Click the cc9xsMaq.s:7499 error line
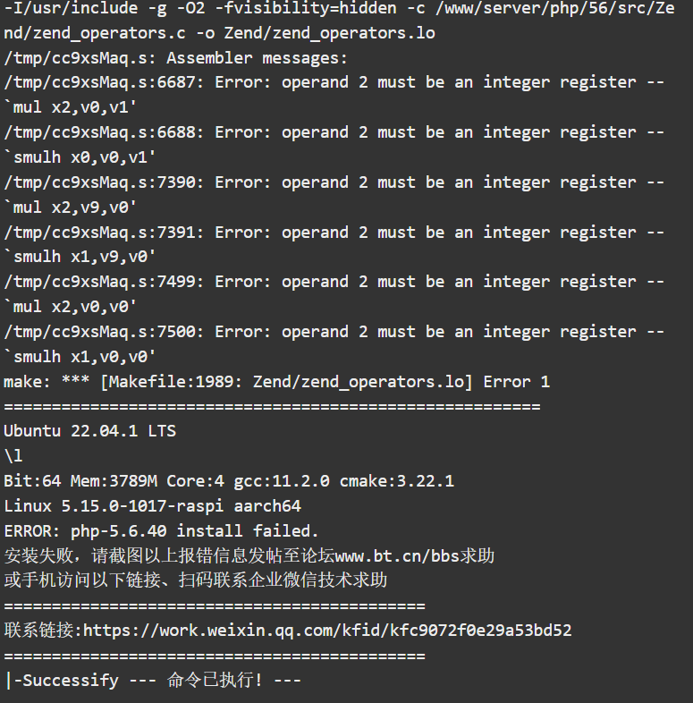This screenshot has height=703, width=693. (334, 282)
